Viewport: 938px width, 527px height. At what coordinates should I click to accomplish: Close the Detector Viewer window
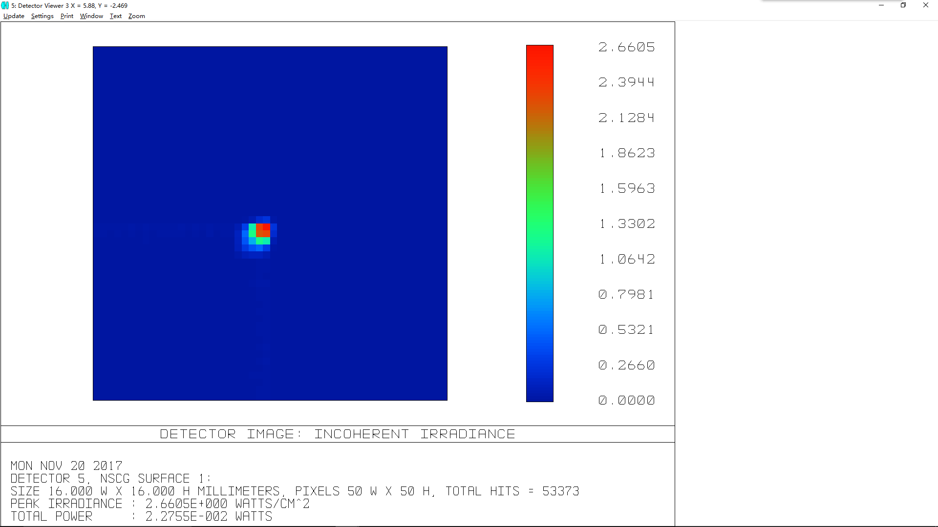tap(926, 5)
